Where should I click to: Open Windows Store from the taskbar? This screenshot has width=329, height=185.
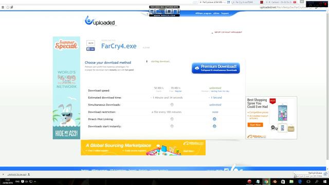[283, 181]
